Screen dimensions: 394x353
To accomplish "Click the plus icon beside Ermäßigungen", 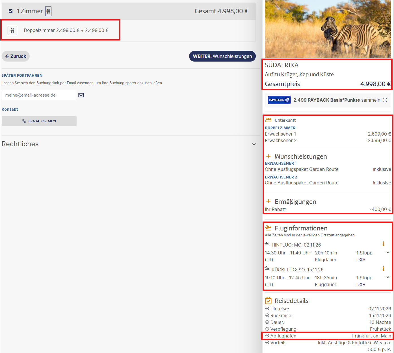I will [x=268, y=201].
